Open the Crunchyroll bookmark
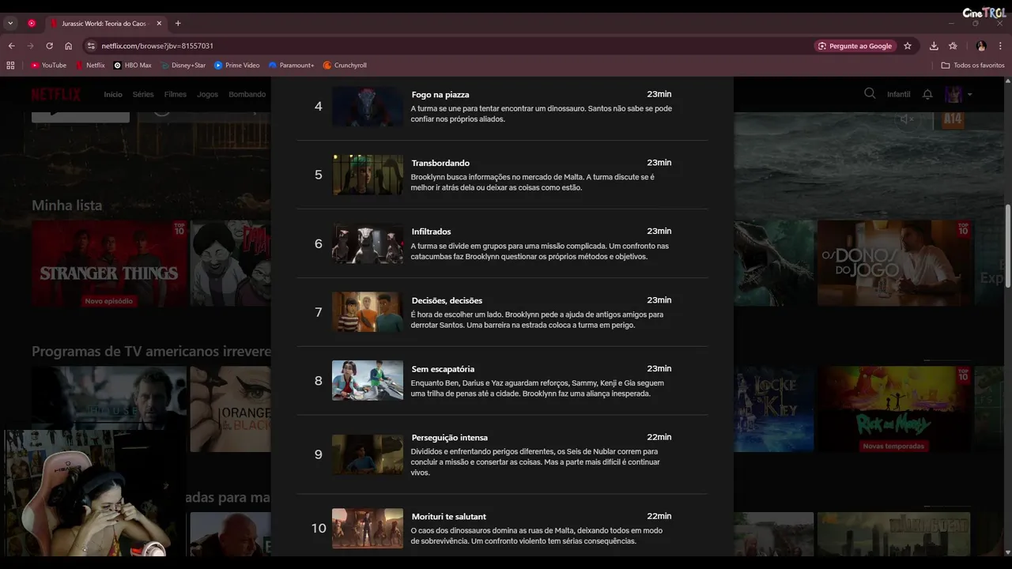 (x=345, y=66)
